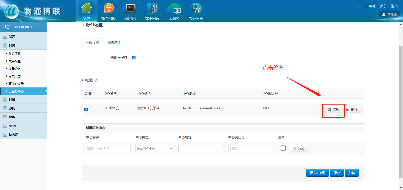Click the list icon beside sidebar 状态
The width and height of the screenshot is (403, 190).
click(5, 37)
